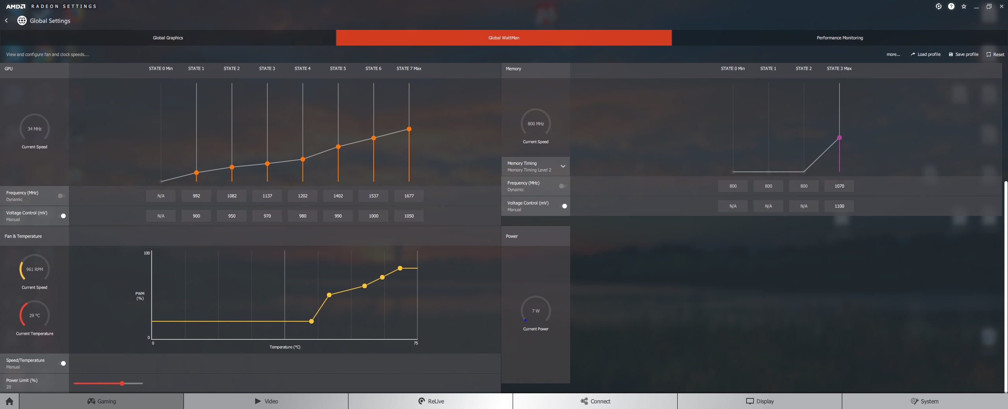Open the Connect section
1008x409 pixels.
pos(595,401)
